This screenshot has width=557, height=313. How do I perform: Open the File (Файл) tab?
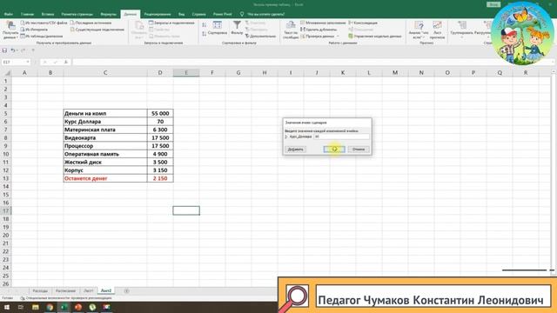pyautogui.click(x=9, y=14)
